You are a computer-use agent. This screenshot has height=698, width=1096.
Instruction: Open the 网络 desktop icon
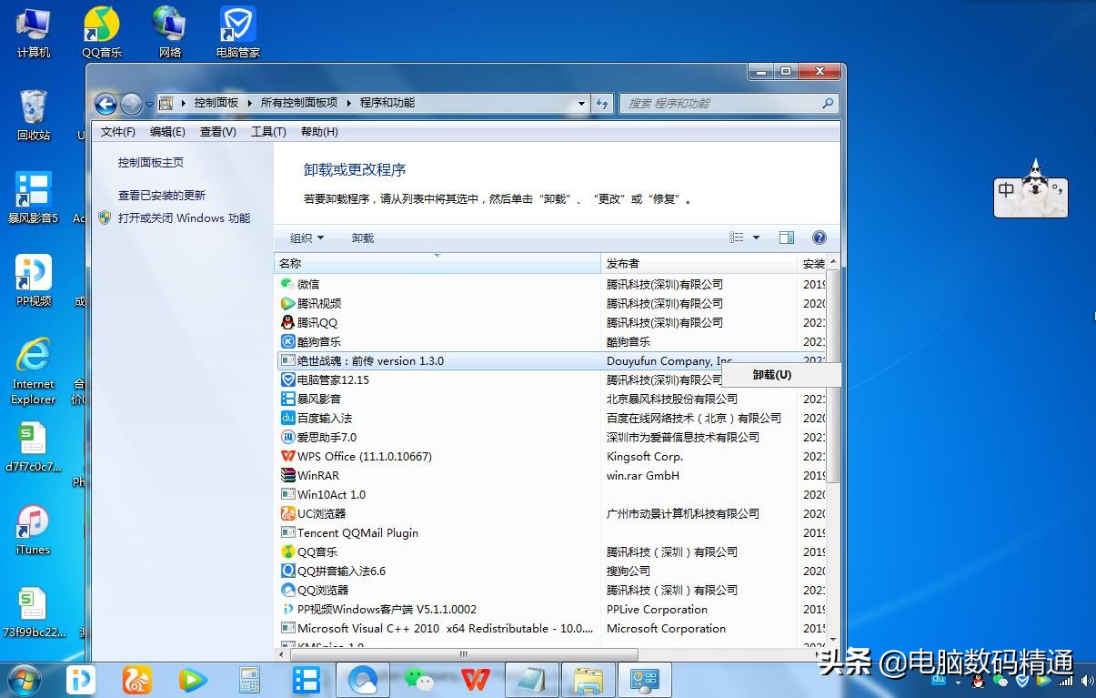(x=170, y=33)
